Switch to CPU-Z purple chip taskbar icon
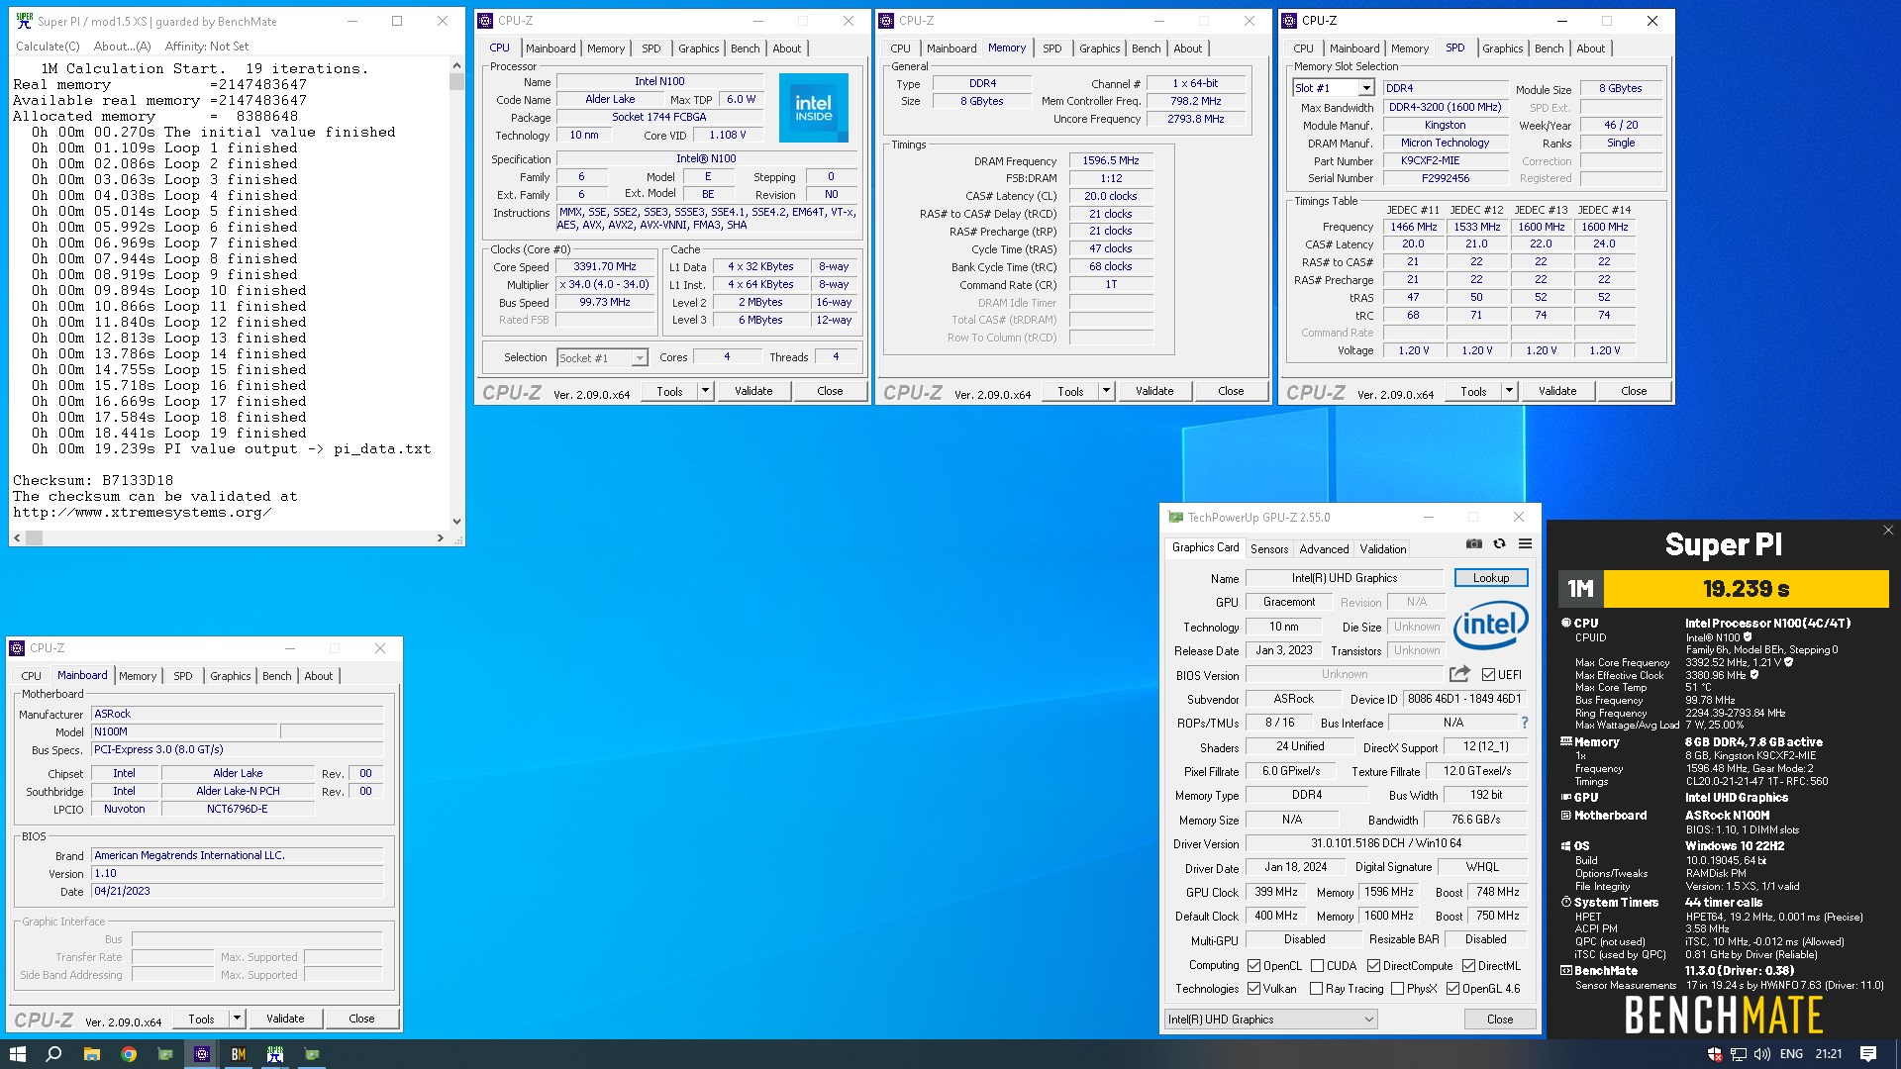The image size is (1901, 1069). 202,1054
